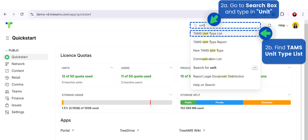Open Help on Search entry
Screen dimensions: 308x140
tap(225, 85)
